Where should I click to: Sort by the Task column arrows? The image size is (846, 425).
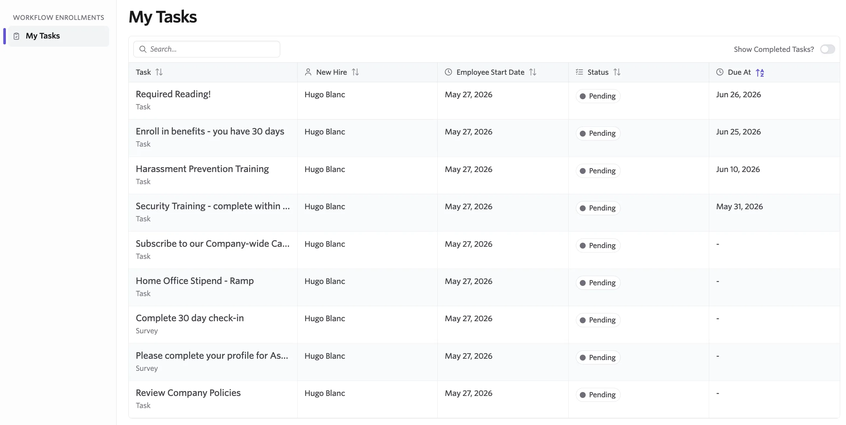tap(159, 72)
